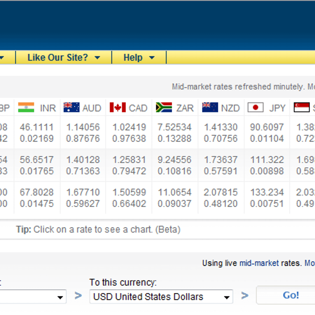Click the 1.25831 CAD rate for chart

(x=129, y=160)
